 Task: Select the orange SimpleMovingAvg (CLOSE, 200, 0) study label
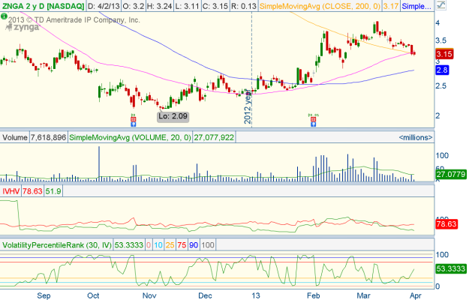(x=320, y=6)
